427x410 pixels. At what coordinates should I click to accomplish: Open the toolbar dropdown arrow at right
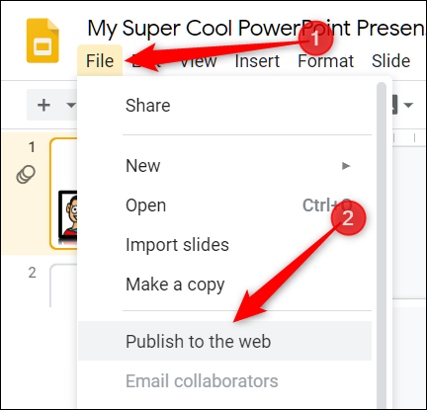pyautogui.click(x=408, y=106)
